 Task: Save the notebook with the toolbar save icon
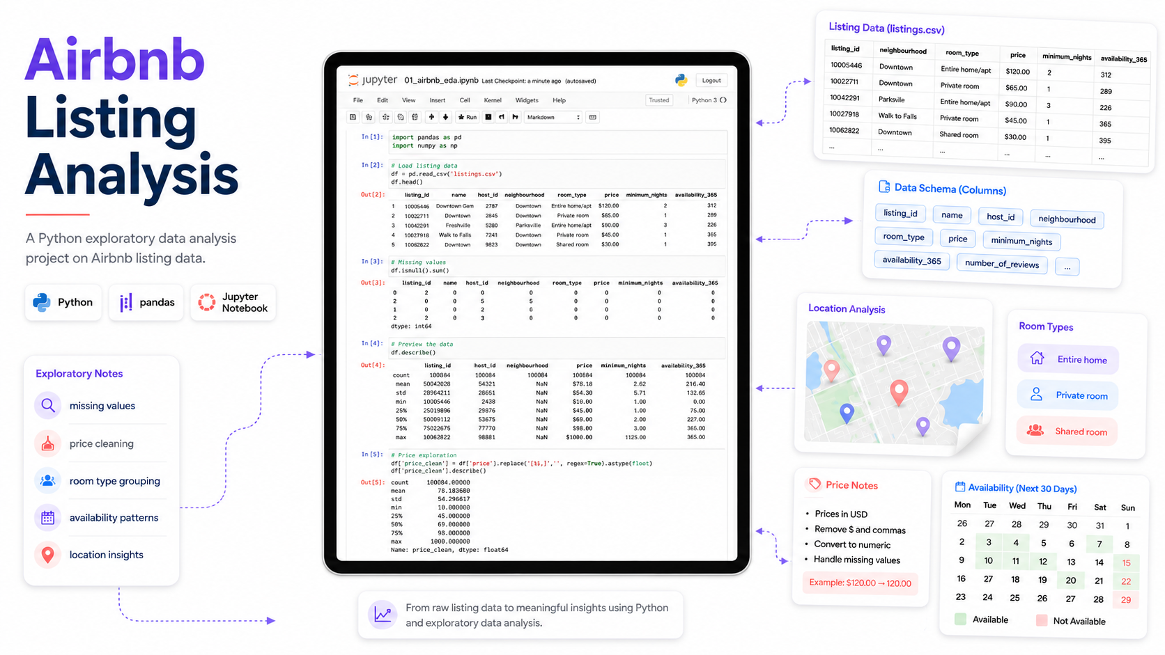pyautogui.click(x=353, y=117)
